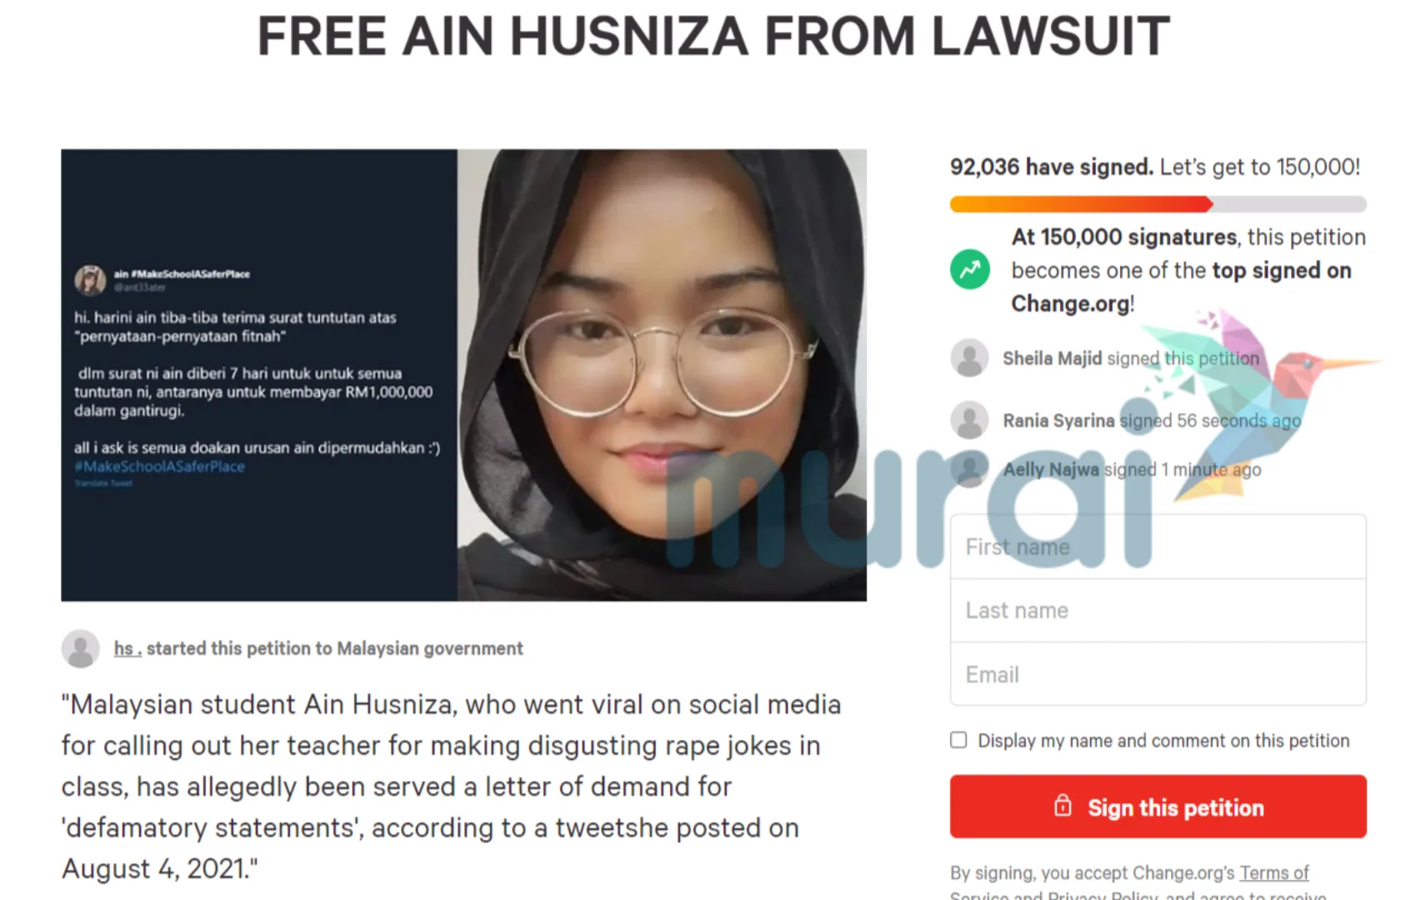
Task: Focus the Email field
Action: click(x=1158, y=674)
